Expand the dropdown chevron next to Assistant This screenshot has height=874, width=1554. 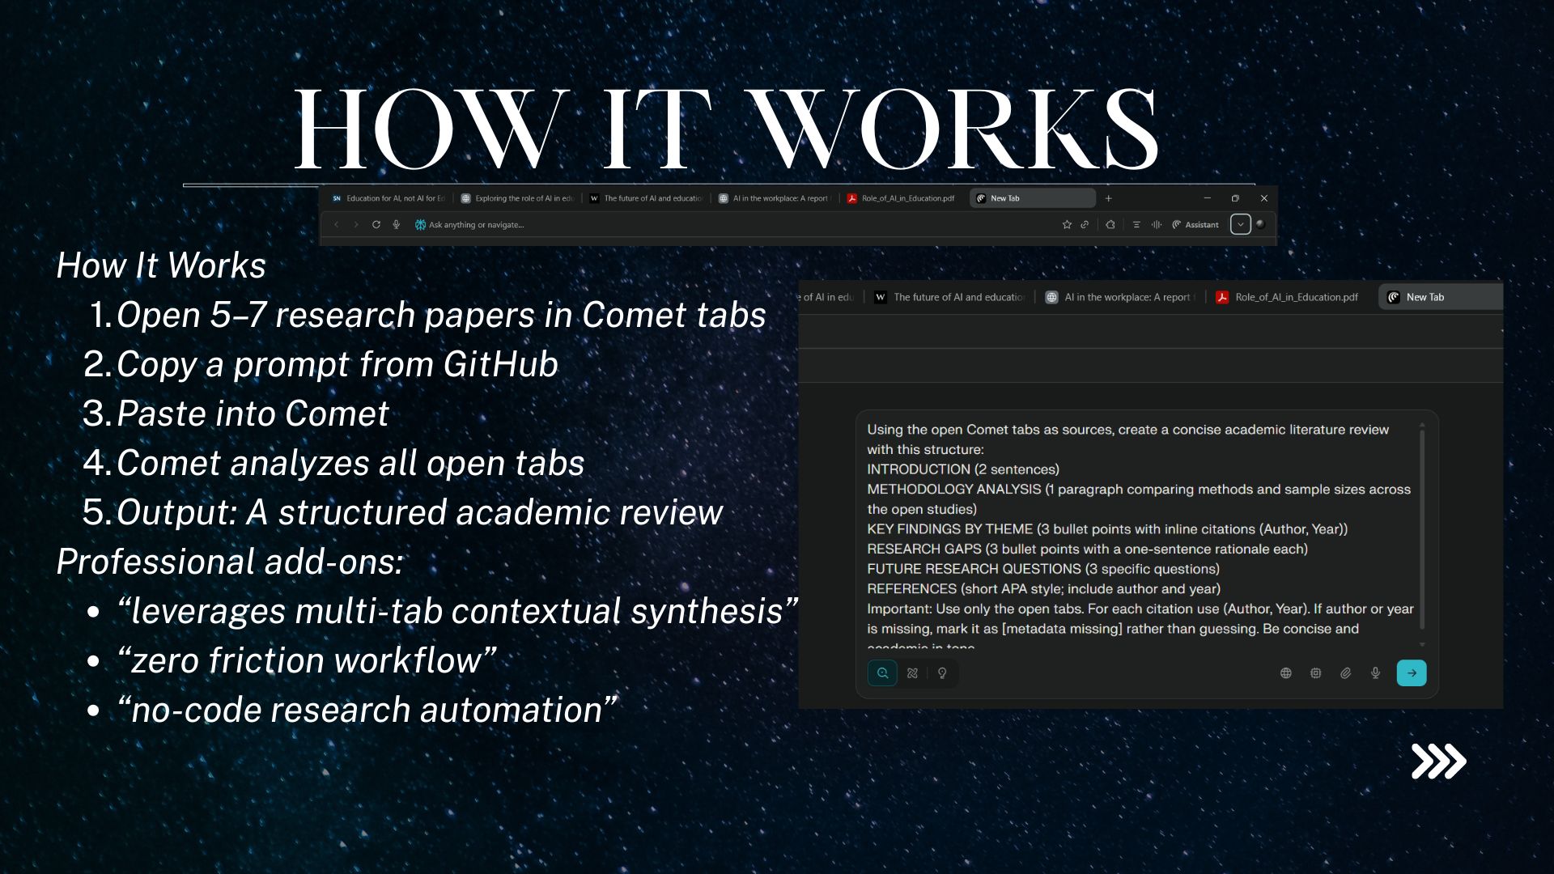click(x=1240, y=225)
